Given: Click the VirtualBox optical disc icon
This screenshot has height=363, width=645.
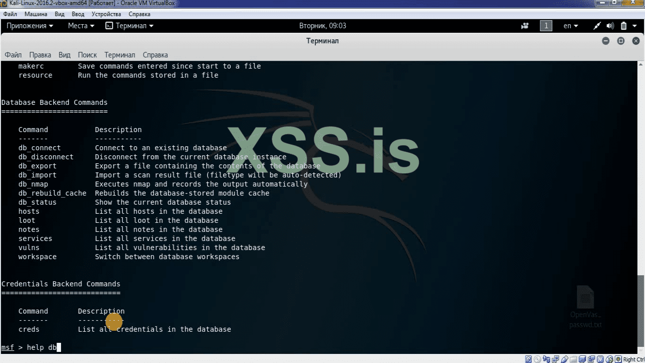Looking at the screenshot, I should click(x=538, y=359).
